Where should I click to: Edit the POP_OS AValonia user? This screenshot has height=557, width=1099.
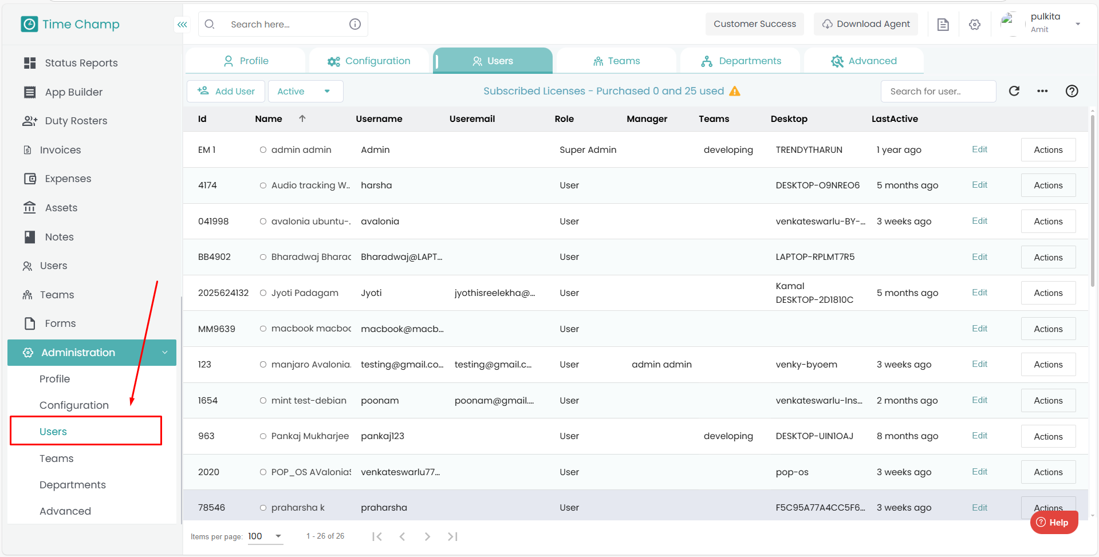click(x=979, y=472)
